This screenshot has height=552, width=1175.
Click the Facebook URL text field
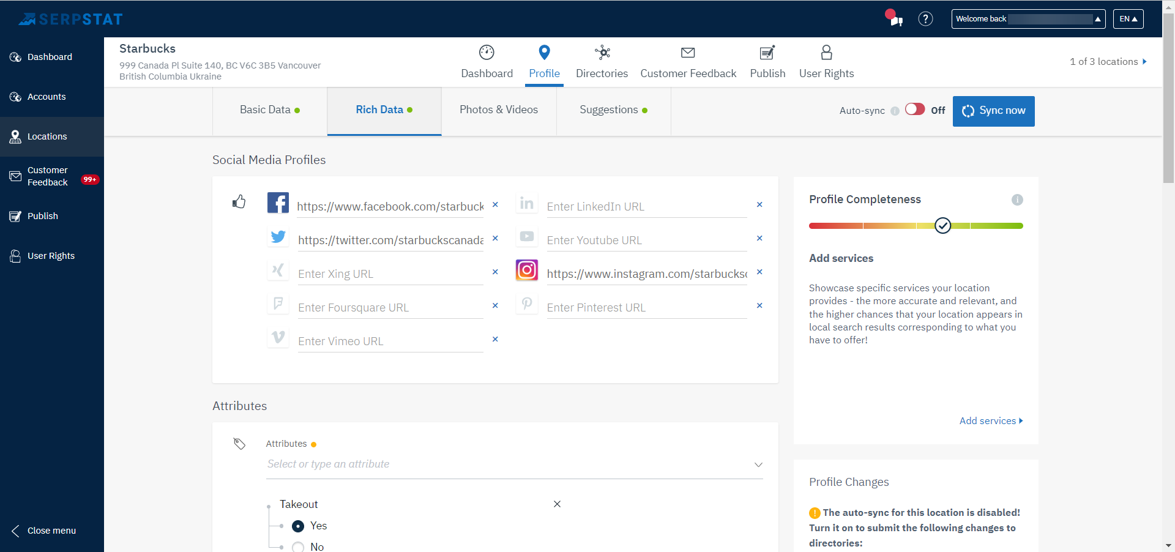tap(390, 206)
